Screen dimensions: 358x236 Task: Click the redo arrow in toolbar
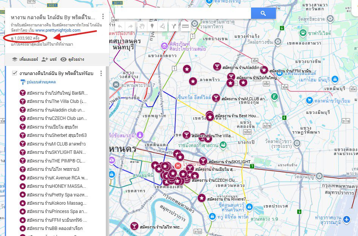tap(130, 26)
